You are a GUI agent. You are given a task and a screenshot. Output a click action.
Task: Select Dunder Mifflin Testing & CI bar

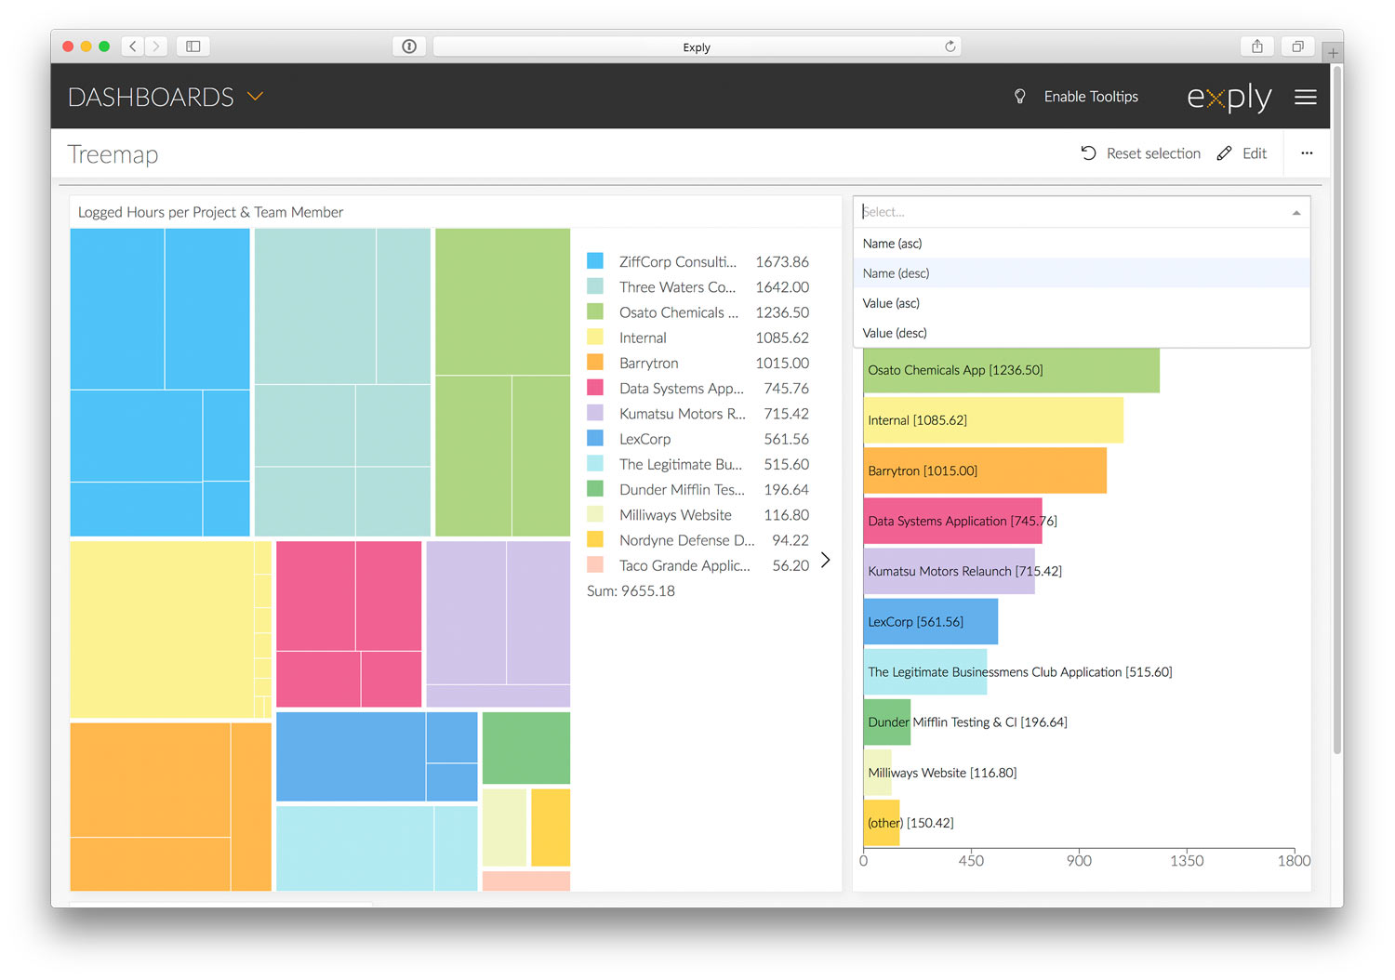click(x=887, y=722)
